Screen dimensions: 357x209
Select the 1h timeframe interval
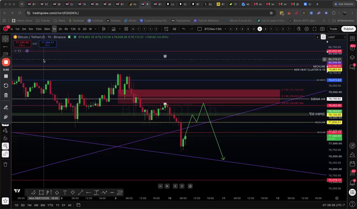tap(54, 29)
